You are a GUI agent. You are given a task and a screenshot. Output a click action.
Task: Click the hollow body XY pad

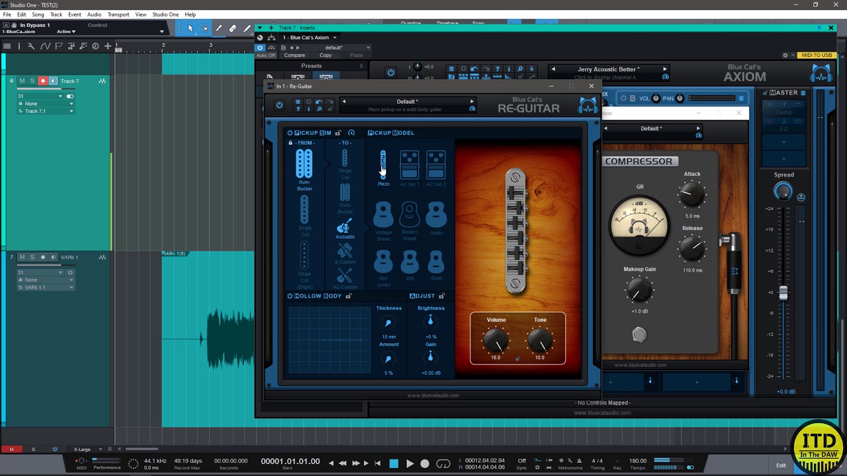pyautogui.click(x=329, y=340)
